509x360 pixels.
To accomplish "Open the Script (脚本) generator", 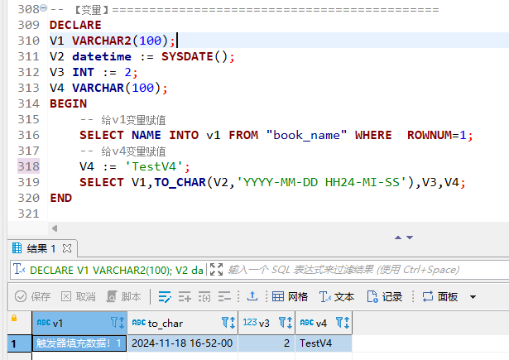I will click(122, 296).
